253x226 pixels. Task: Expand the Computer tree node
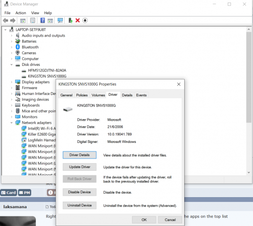click(x=12, y=59)
